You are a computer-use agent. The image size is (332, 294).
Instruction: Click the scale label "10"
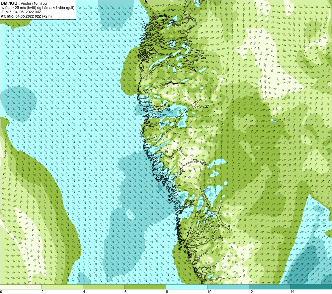(209, 292)
